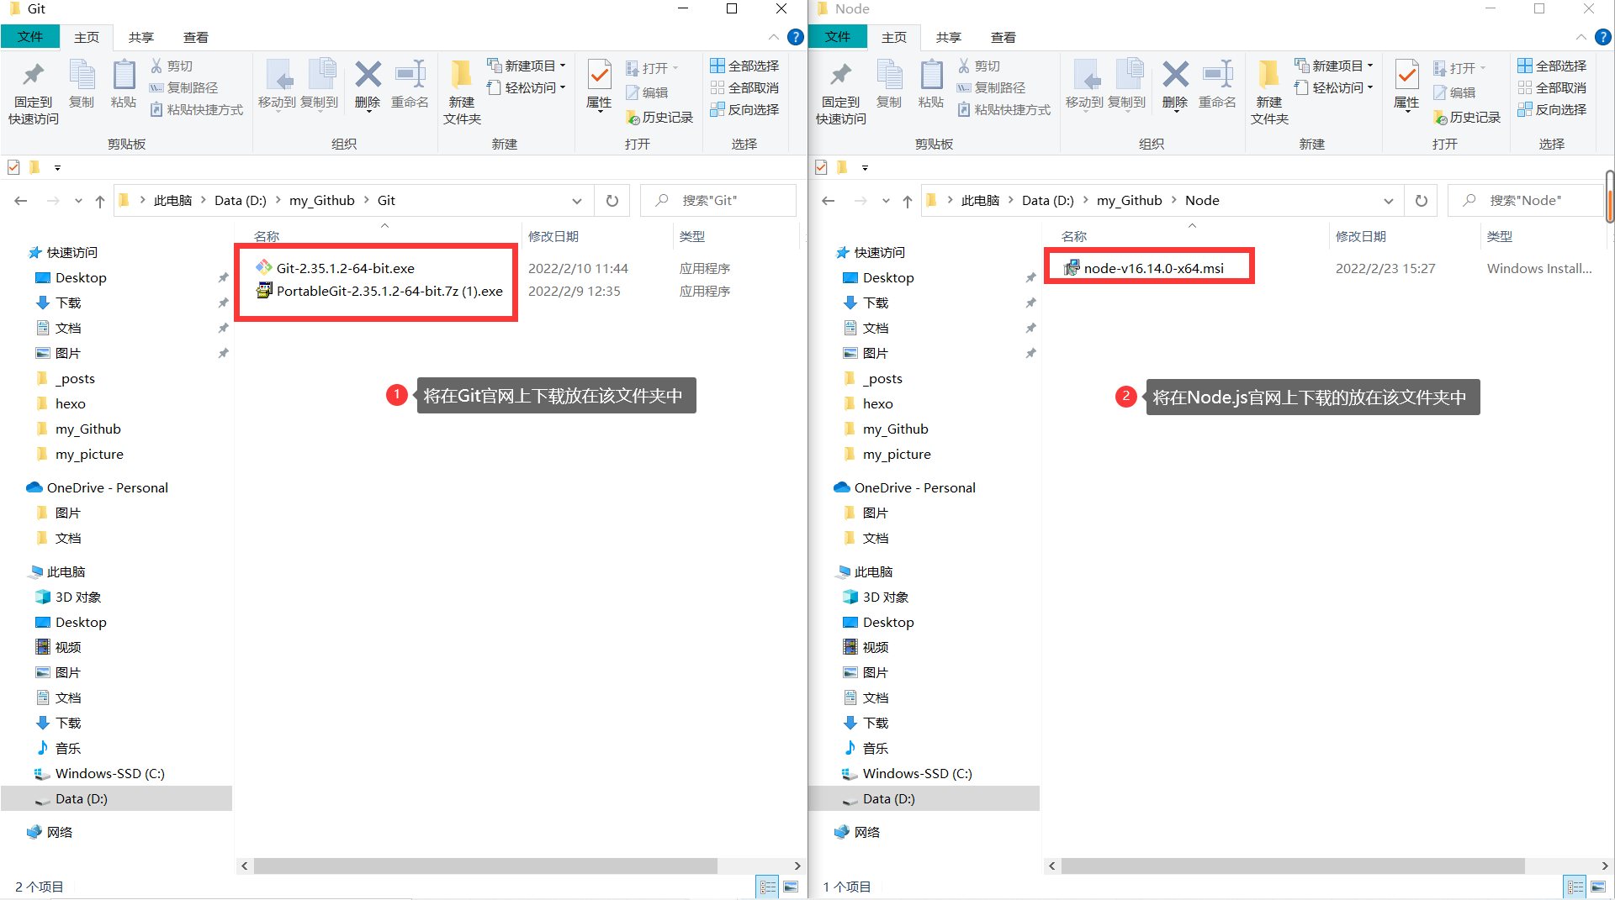The height and width of the screenshot is (900, 1615).
Task: Click the Paste icon in Git window ribbon
Action: pos(124,75)
